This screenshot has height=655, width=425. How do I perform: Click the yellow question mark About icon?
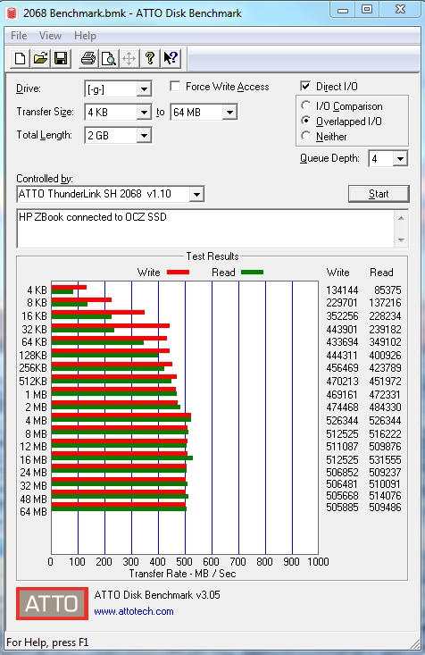[150, 58]
